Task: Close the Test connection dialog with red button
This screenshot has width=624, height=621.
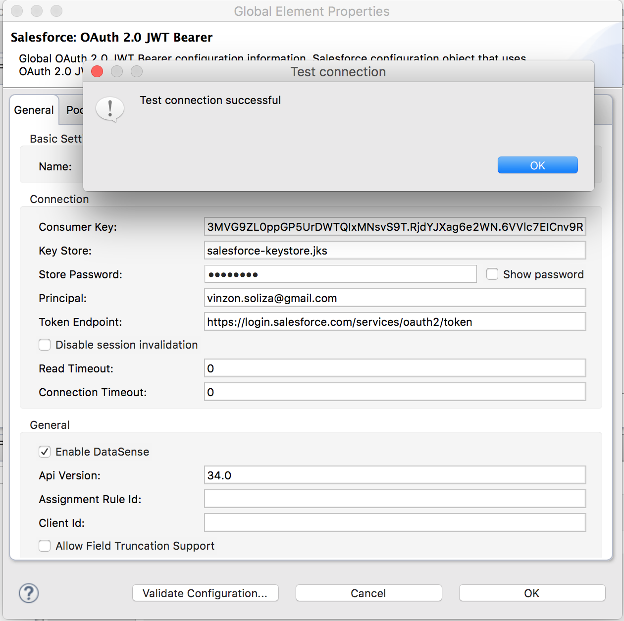Action: tap(97, 71)
